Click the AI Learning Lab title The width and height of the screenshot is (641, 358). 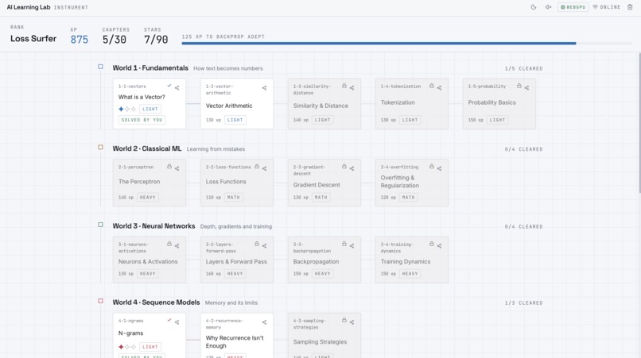coord(28,7)
